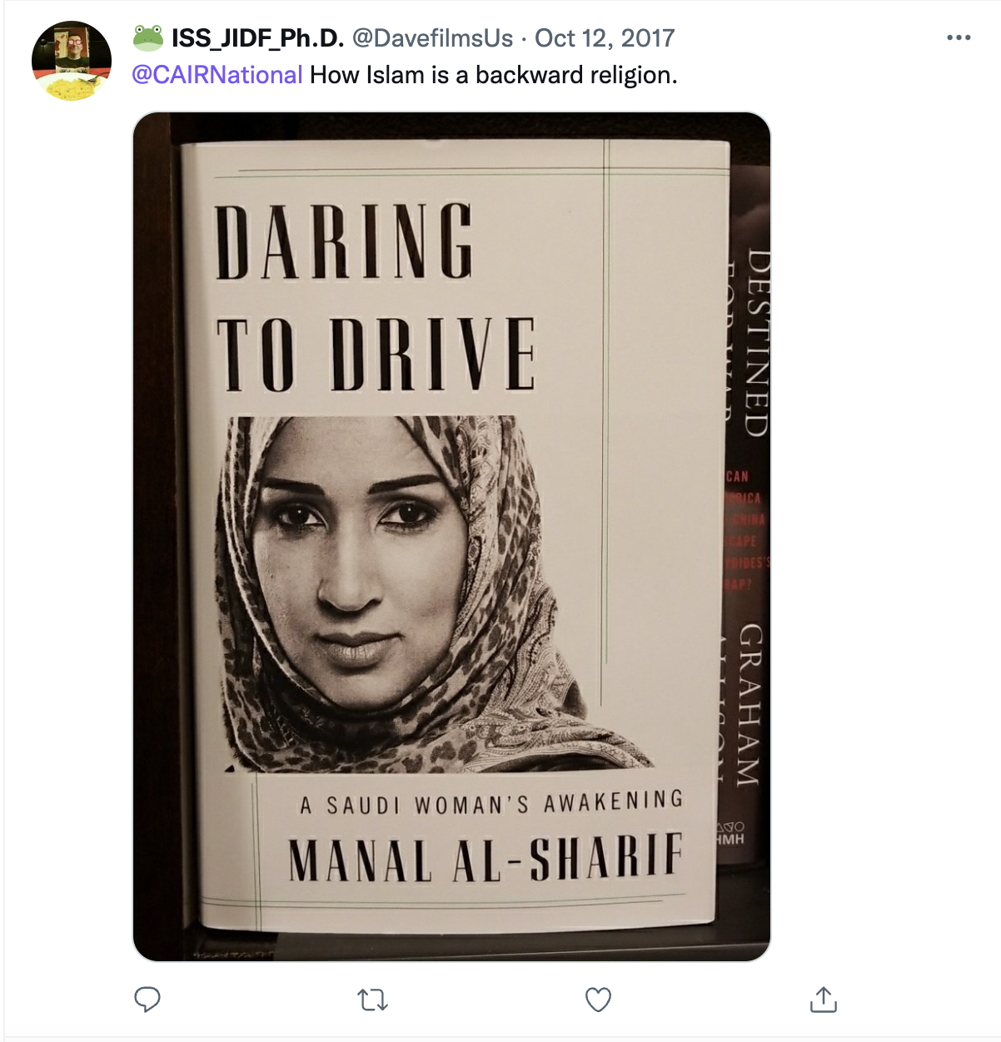This screenshot has width=1001, height=1042.
Task: Click the tweet text about a backward religion
Action: coord(494,75)
